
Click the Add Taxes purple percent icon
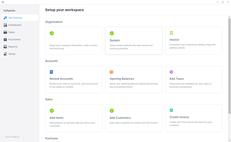(x=171, y=72)
